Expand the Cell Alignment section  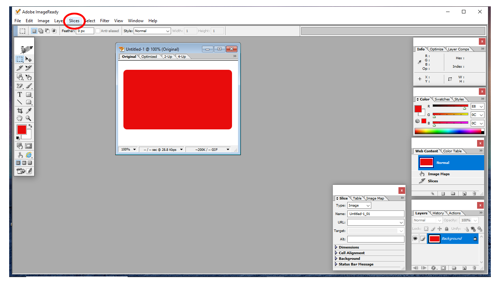point(336,253)
